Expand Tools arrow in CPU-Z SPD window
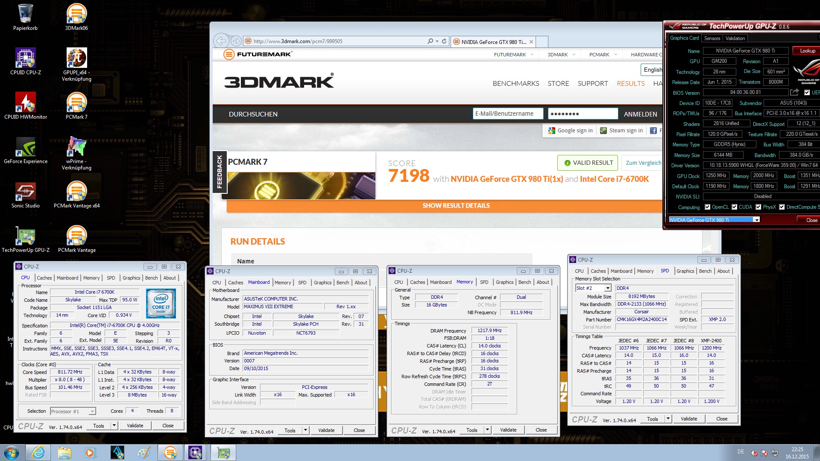Image resolution: width=820 pixels, height=461 pixels. 668,419
